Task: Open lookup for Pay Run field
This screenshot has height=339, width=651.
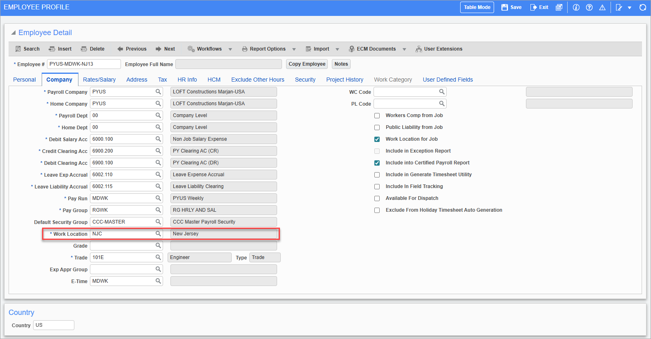Action: click(x=158, y=198)
